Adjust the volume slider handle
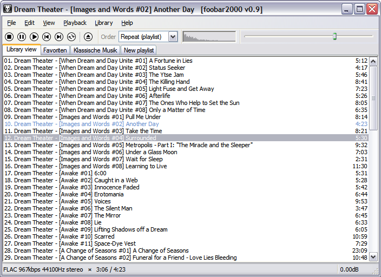The image size is (381, 277). point(334,36)
